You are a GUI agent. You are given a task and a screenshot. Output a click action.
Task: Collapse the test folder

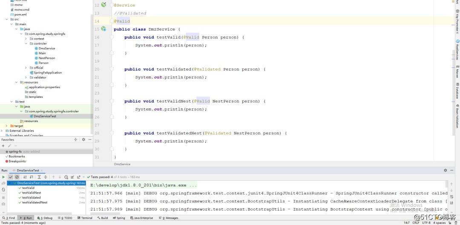point(12,102)
